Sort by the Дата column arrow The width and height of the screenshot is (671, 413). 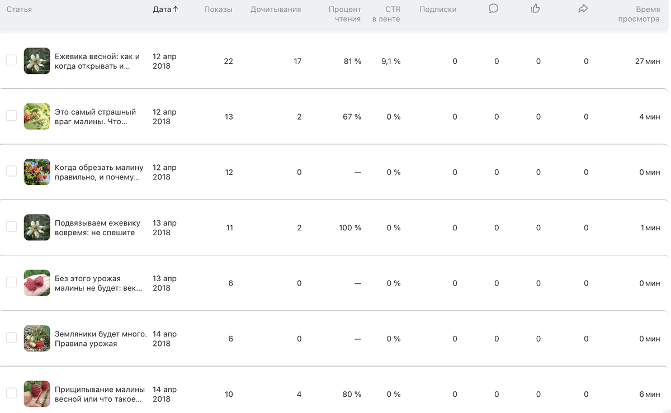[x=176, y=10]
